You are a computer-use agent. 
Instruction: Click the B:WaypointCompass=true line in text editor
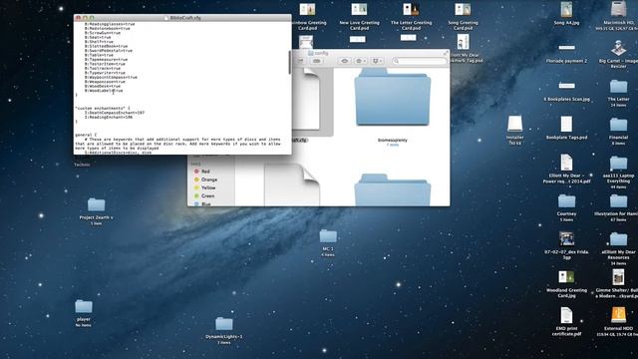pyautogui.click(x=111, y=78)
